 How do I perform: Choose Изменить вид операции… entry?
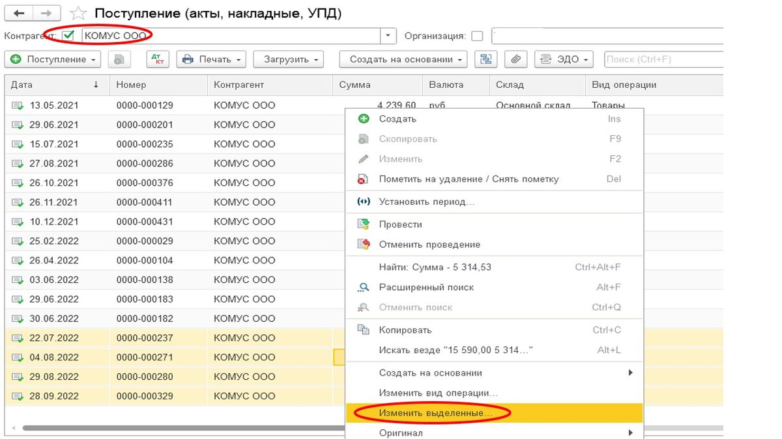tap(494, 393)
